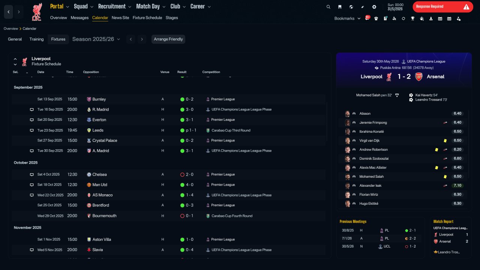Go back with the left arrow button
This screenshot has height=270, width=480.
point(9,12)
